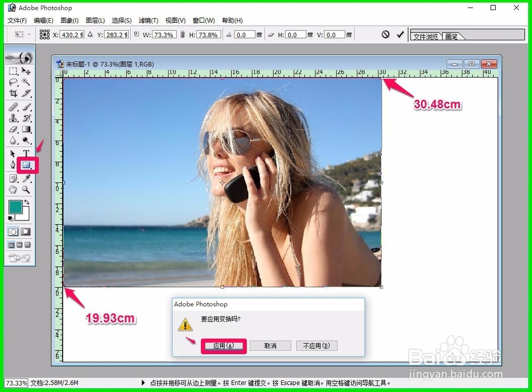This screenshot has height=392, width=532.
Task: Select the Move tool
Action: click(x=27, y=71)
